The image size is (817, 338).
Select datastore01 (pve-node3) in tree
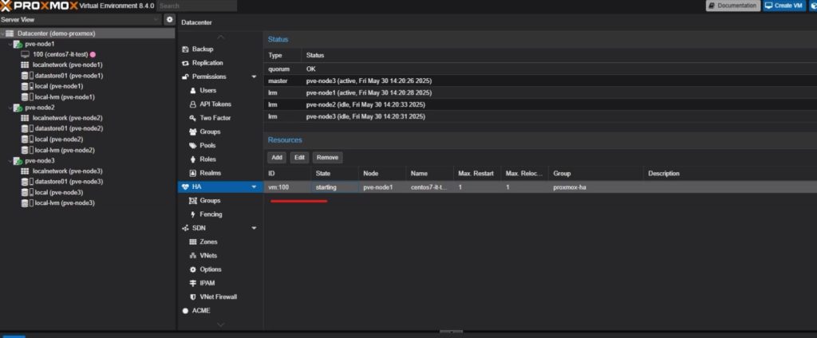69,182
